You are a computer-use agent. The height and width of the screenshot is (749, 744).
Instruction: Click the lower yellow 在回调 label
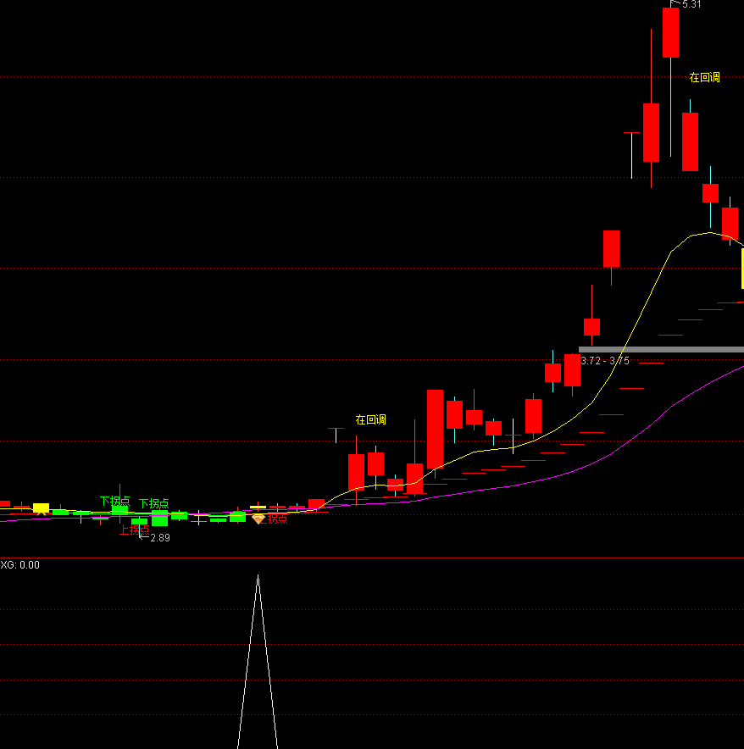(370, 419)
